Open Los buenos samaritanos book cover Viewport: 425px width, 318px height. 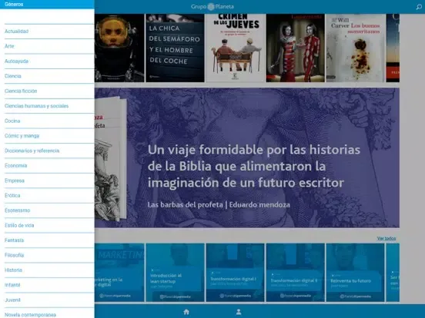356,48
